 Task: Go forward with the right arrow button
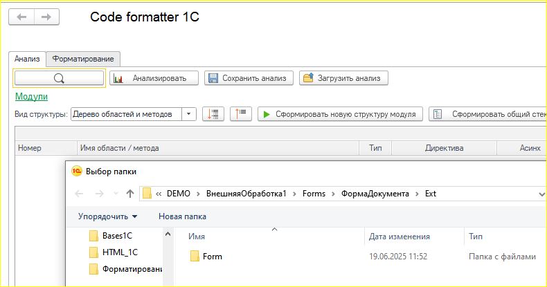click(x=46, y=17)
